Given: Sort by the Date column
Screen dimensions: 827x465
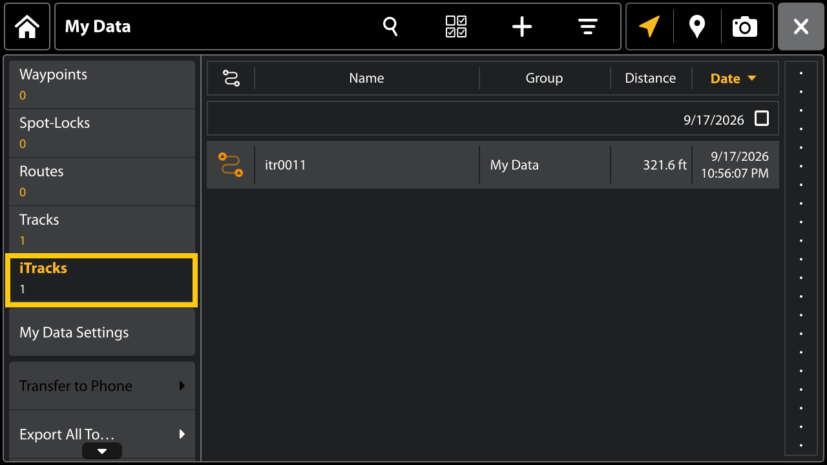Looking at the screenshot, I should pyautogui.click(x=734, y=78).
